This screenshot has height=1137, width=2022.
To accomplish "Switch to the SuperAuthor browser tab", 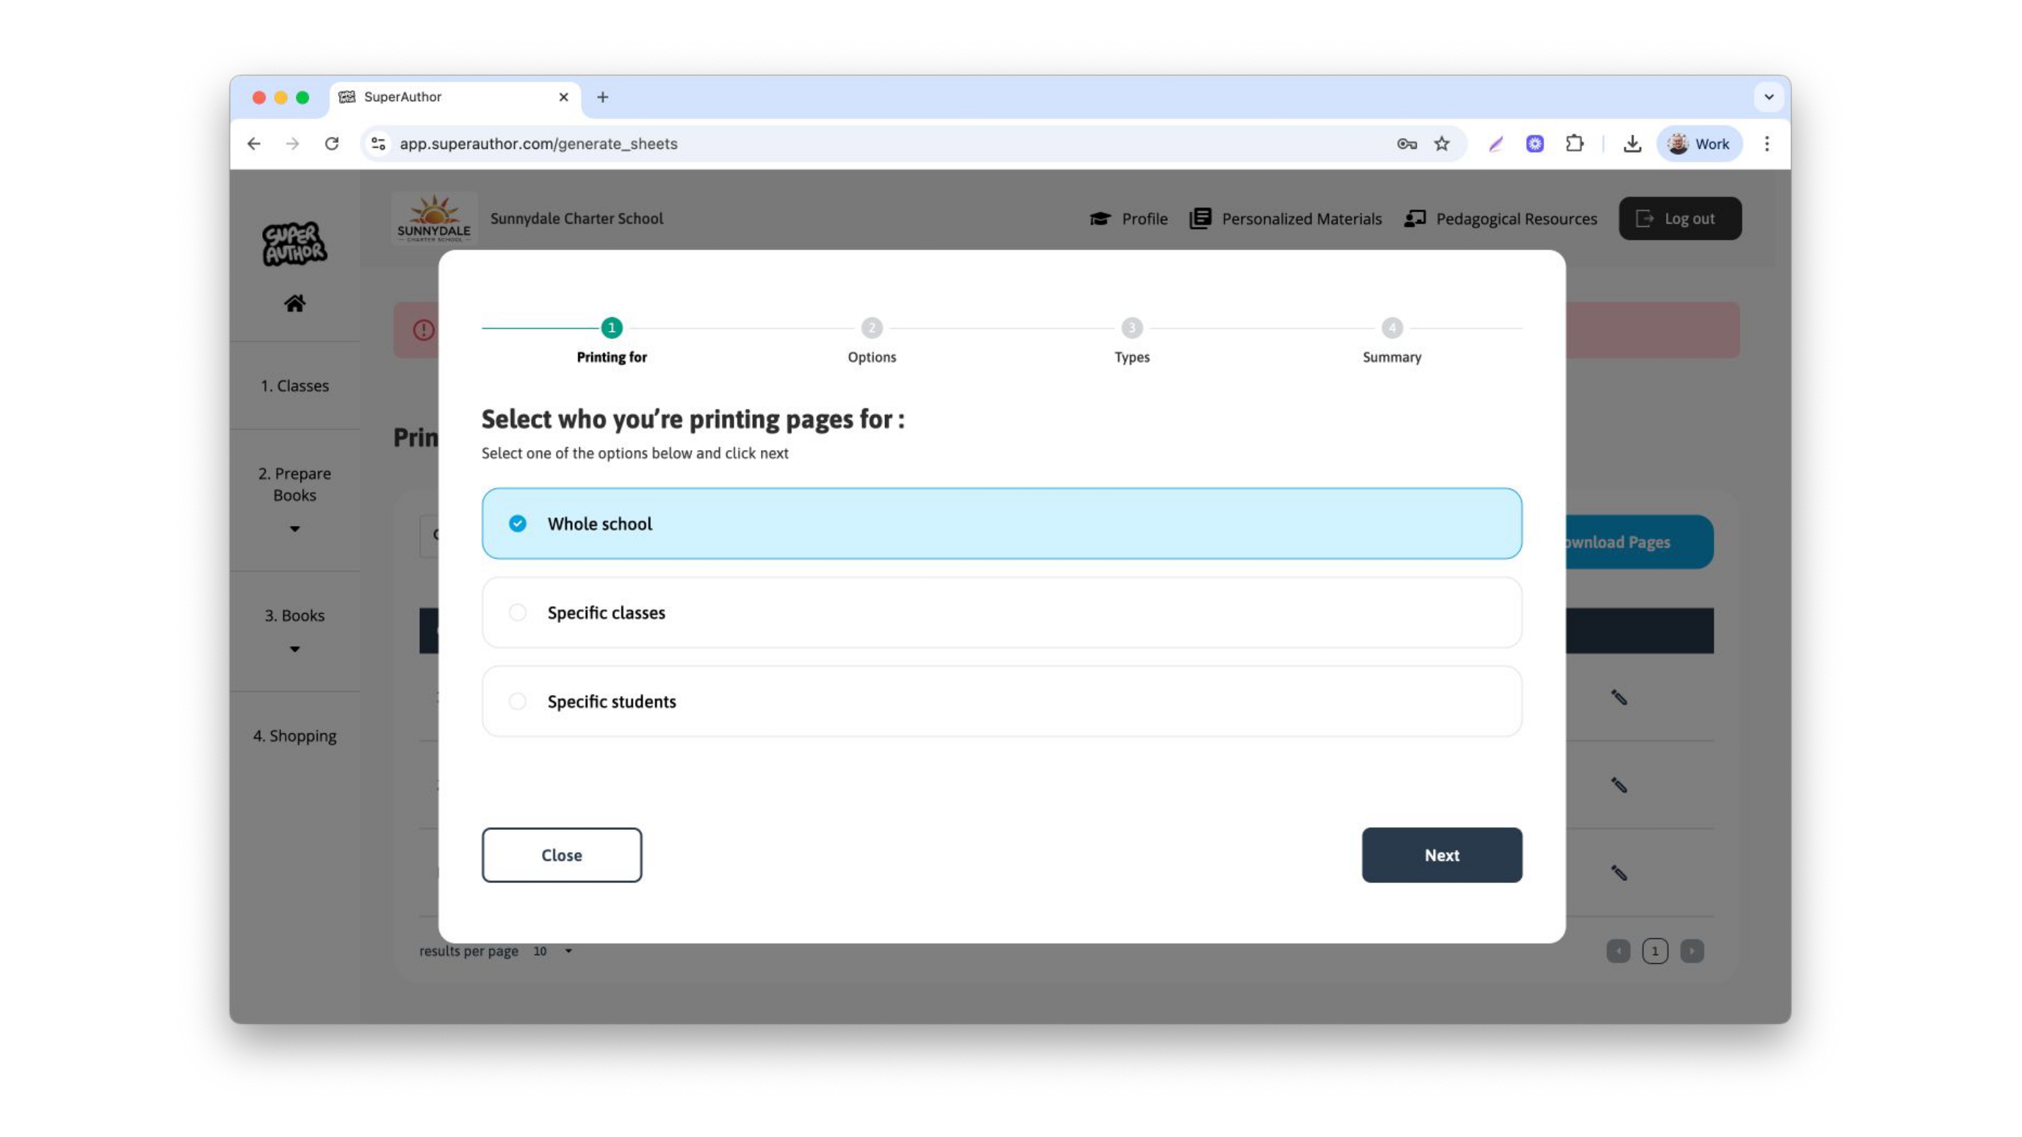I will [x=455, y=97].
